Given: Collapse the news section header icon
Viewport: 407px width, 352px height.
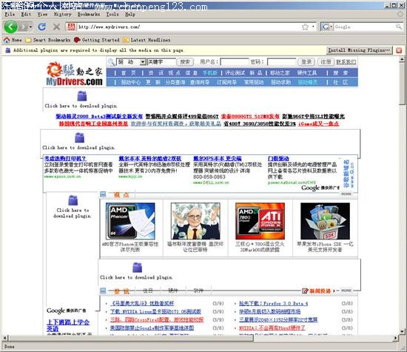Looking at the screenshot, I should pos(103,290).
